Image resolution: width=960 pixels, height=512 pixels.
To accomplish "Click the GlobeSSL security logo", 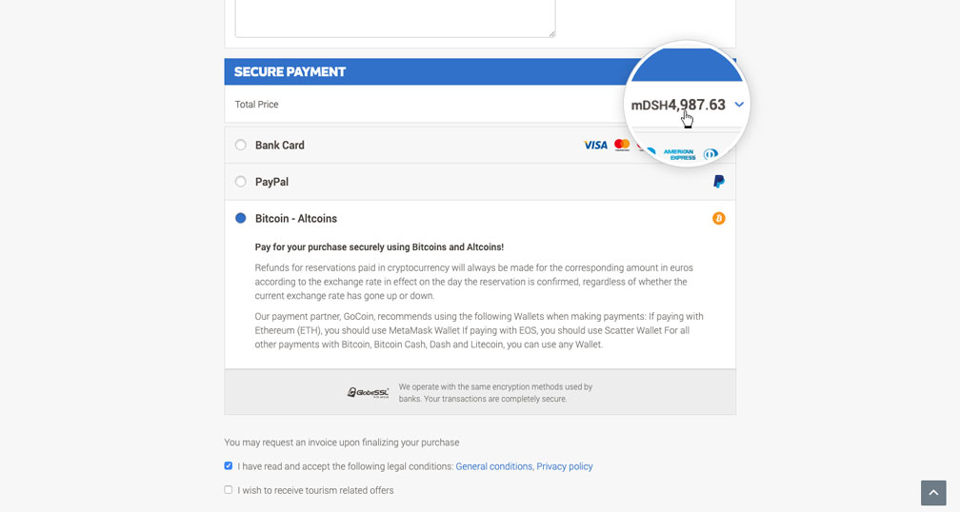I will (x=368, y=392).
